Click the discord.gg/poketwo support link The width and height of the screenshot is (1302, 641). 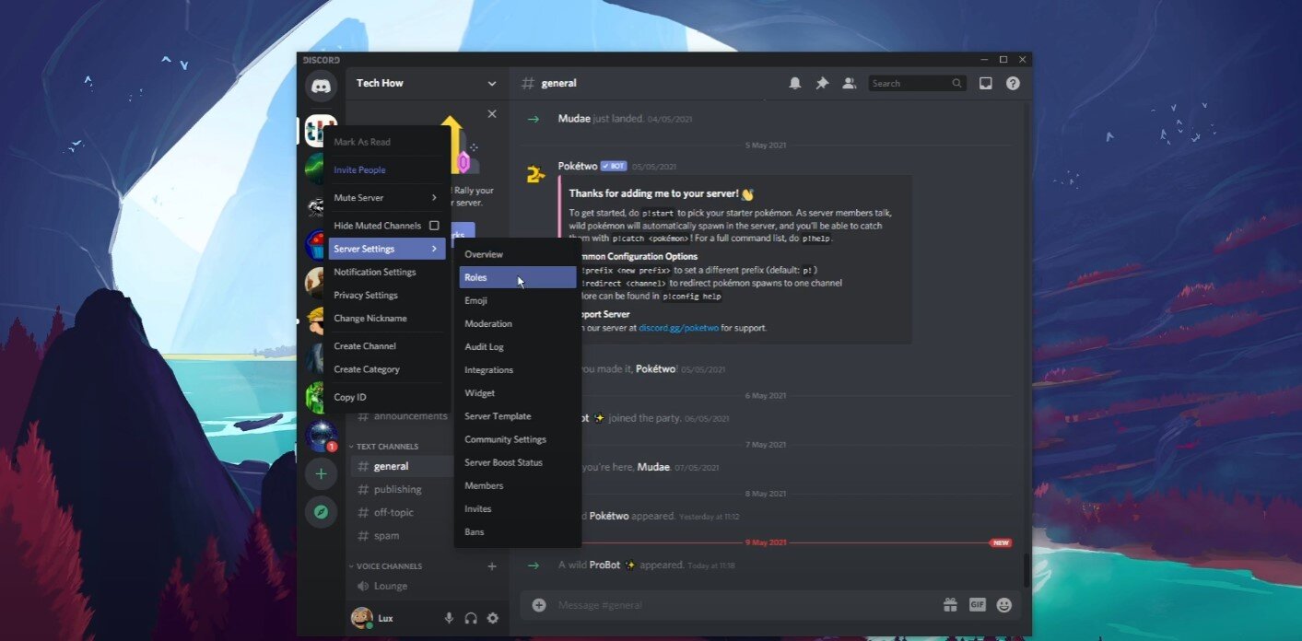click(x=678, y=328)
